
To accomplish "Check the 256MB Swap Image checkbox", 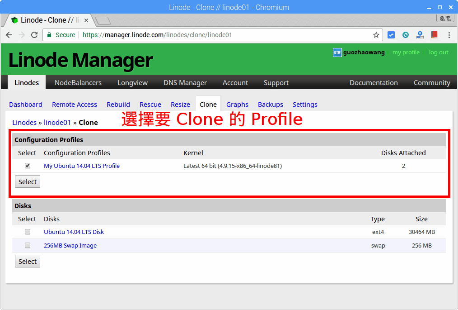I will tap(27, 245).
